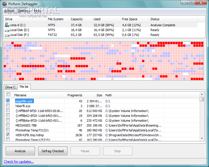Click the 2,1 GB (11%) free space cell
This screenshot has height=167, width=209.
(131, 30)
